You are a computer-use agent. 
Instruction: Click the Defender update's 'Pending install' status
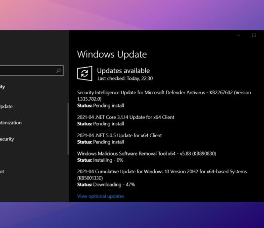[x=108, y=106]
